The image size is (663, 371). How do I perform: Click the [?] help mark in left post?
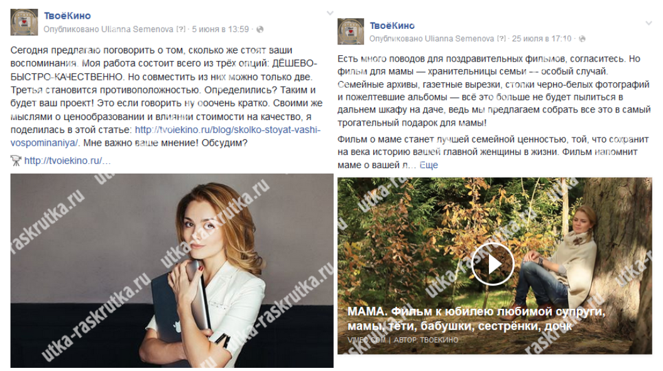[180, 29]
